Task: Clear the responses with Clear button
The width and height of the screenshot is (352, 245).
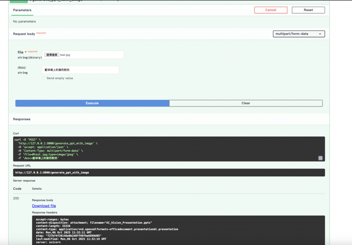Action: click(x=246, y=103)
